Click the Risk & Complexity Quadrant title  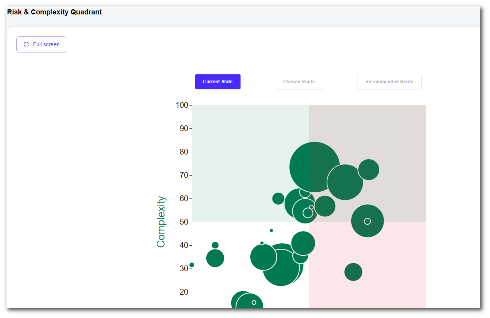(x=55, y=12)
